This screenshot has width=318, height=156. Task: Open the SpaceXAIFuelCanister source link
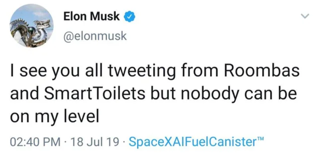193,143
